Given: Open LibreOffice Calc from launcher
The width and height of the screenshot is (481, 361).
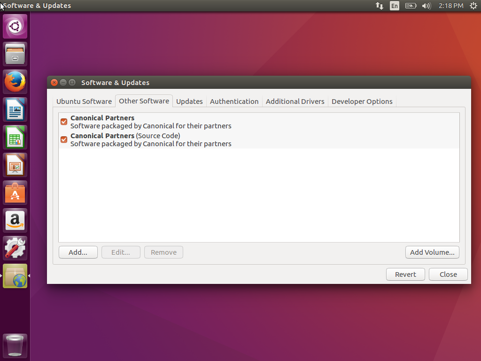Looking at the screenshot, I should point(15,137).
